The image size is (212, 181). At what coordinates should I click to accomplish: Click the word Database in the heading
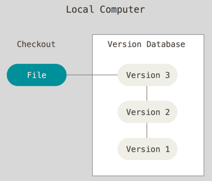pyautogui.click(x=166, y=44)
